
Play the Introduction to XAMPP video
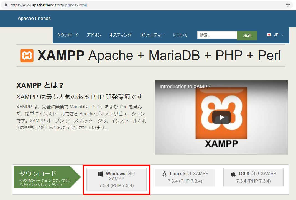(x=221, y=117)
